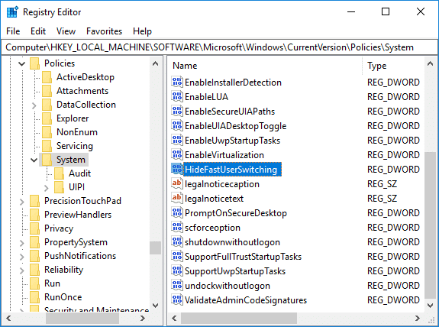Click the DWORD icon next to EnableInstallerDetection
Viewport: 439px width, 327px height.
pyautogui.click(x=176, y=82)
